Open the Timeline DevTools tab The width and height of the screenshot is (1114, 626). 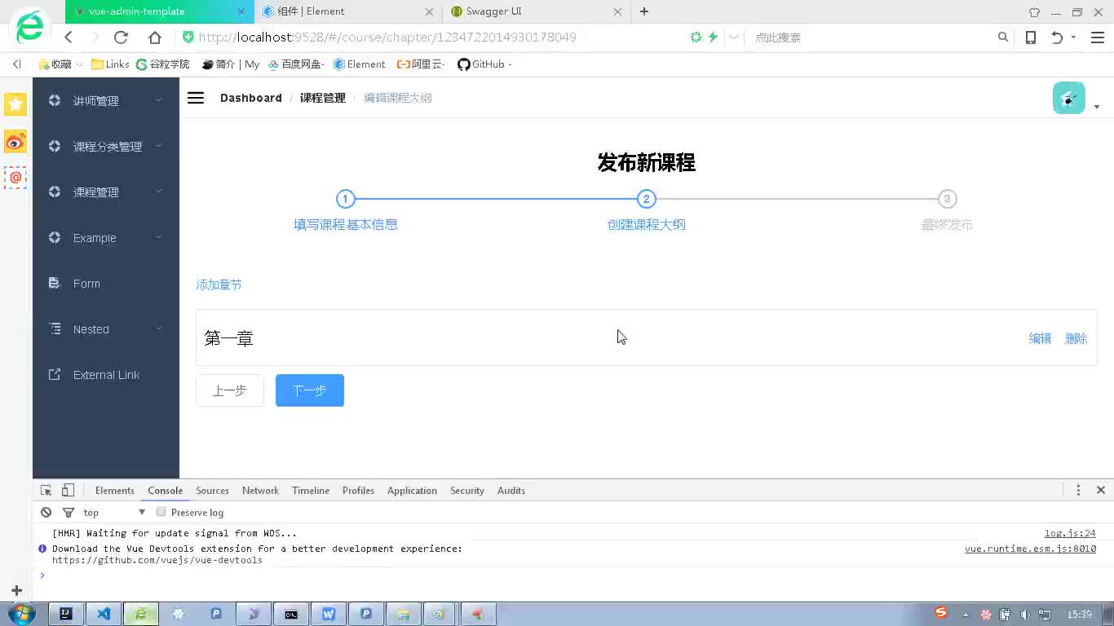click(x=311, y=490)
